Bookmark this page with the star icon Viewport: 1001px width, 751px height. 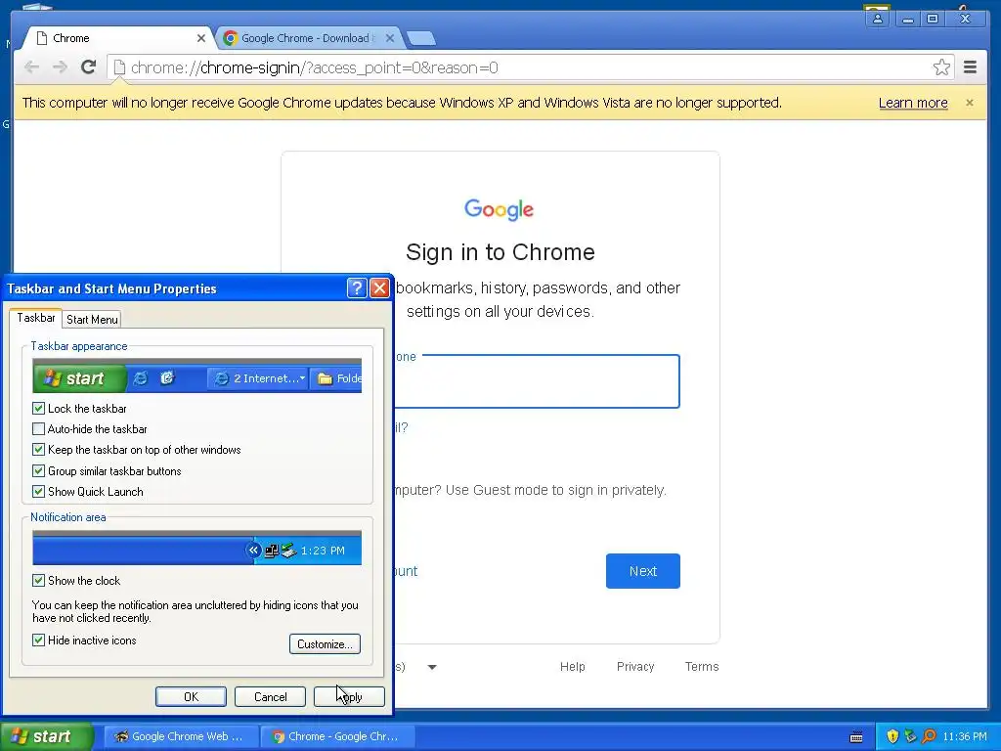coord(941,67)
